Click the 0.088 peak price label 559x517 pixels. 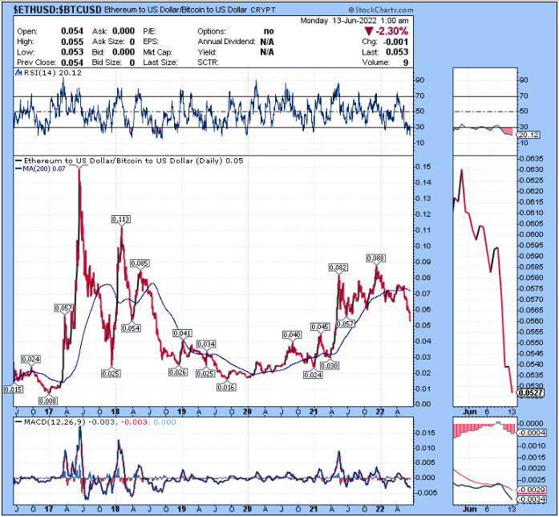point(375,258)
